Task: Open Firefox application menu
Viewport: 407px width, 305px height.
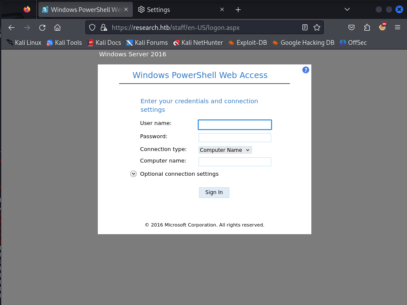Action: pyautogui.click(x=398, y=27)
